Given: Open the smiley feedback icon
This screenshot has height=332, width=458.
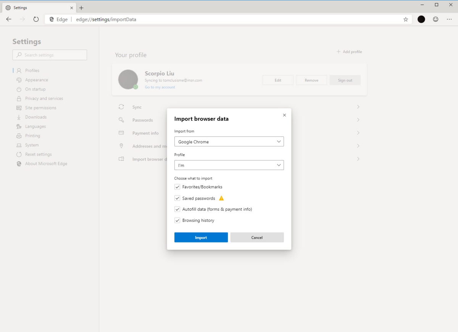Looking at the screenshot, I should pyautogui.click(x=435, y=19).
